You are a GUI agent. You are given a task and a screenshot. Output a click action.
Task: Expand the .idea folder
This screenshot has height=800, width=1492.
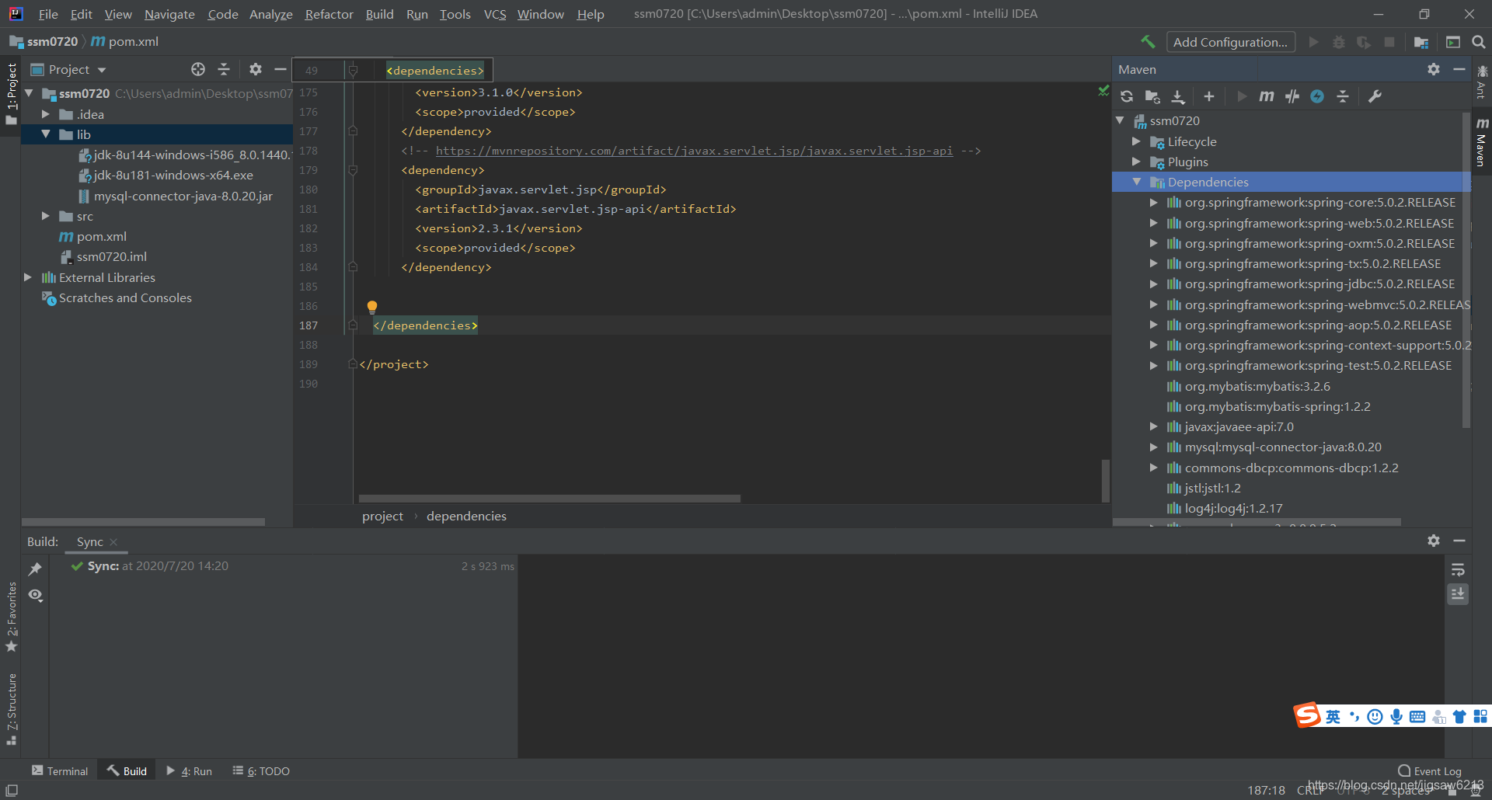click(x=46, y=114)
